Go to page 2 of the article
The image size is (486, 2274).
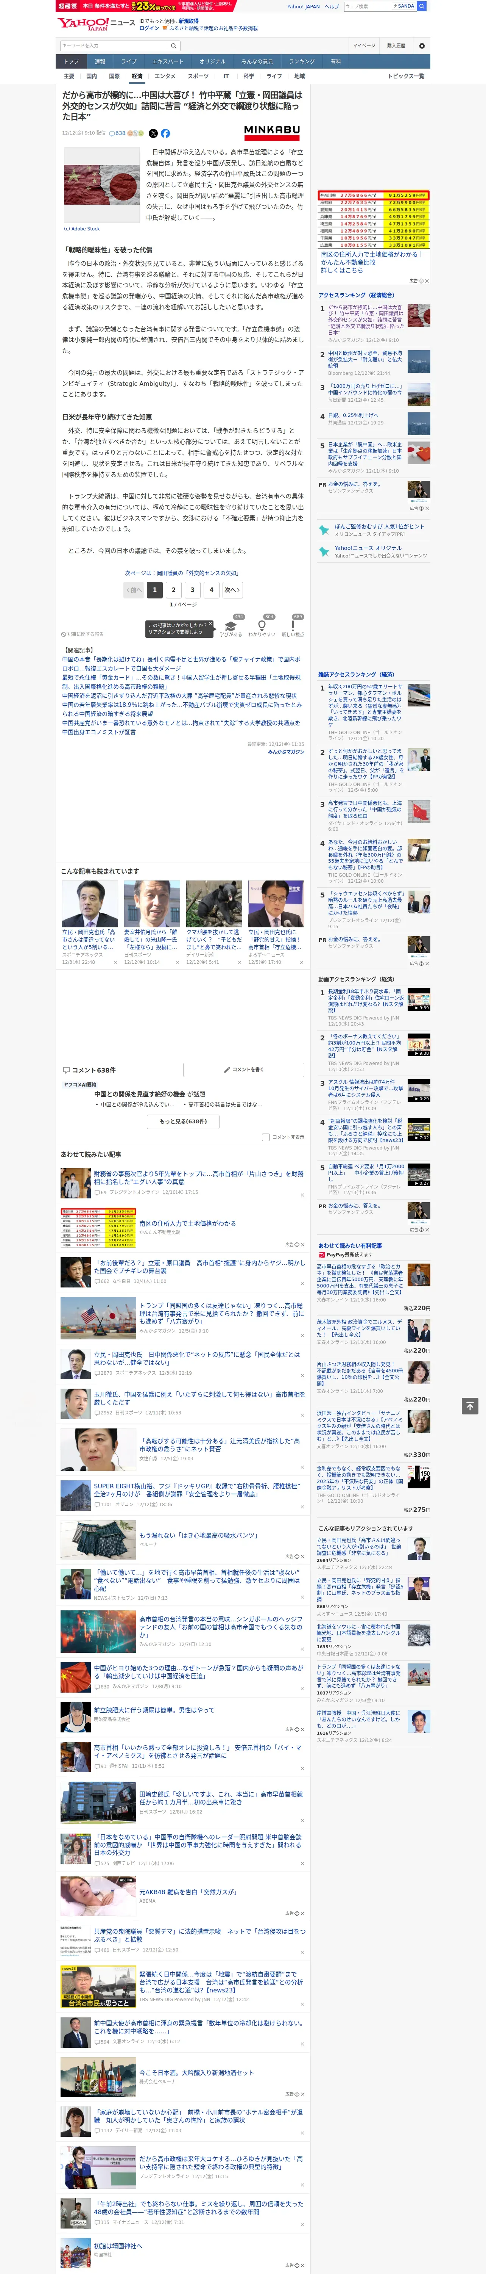coord(173,590)
